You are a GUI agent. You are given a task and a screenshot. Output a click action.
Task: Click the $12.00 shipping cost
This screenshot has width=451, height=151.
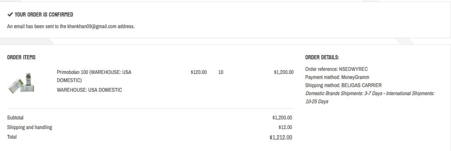tap(285, 127)
